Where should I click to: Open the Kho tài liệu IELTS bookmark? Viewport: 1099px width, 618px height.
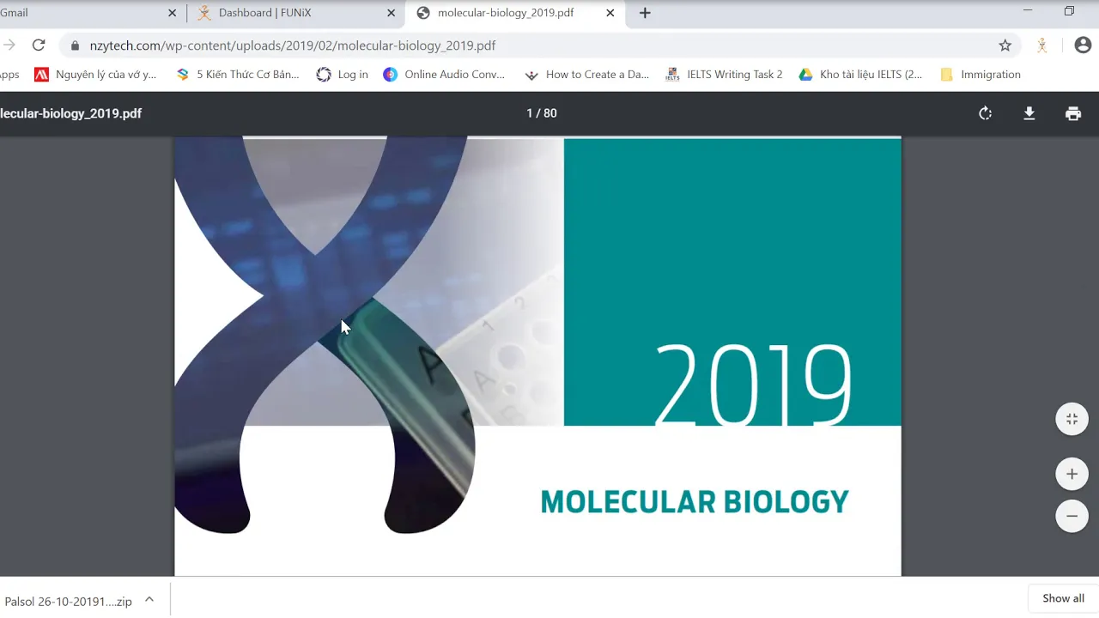(x=860, y=75)
